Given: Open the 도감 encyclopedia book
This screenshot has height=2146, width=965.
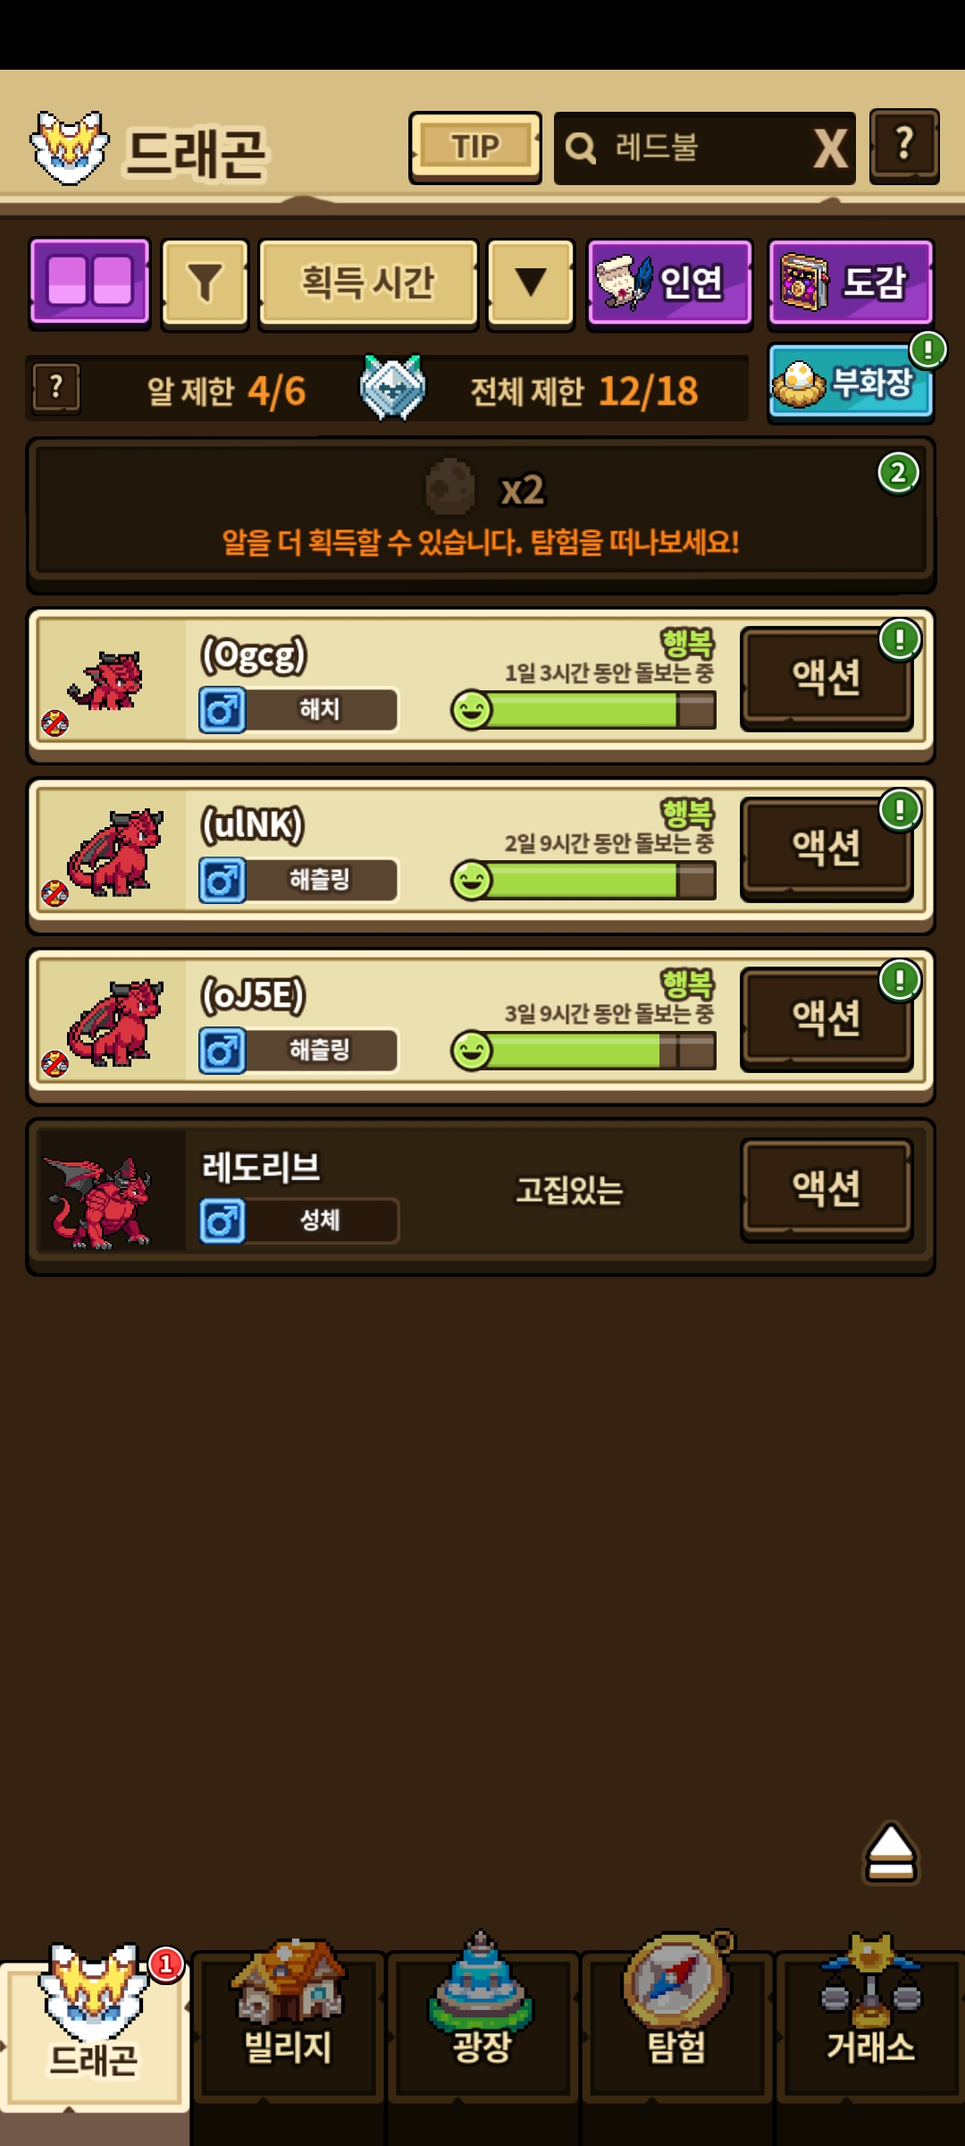Looking at the screenshot, I should [851, 283].
